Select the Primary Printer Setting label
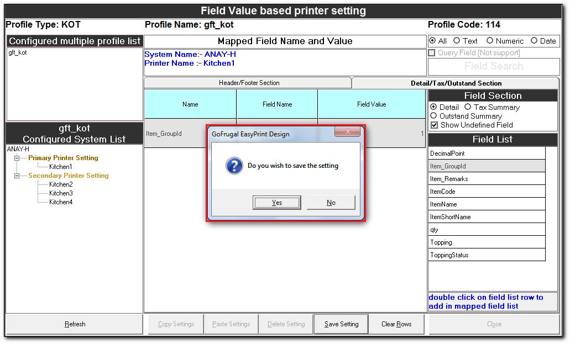The height and width of the screenshot is (344, 570). [63, 158]
